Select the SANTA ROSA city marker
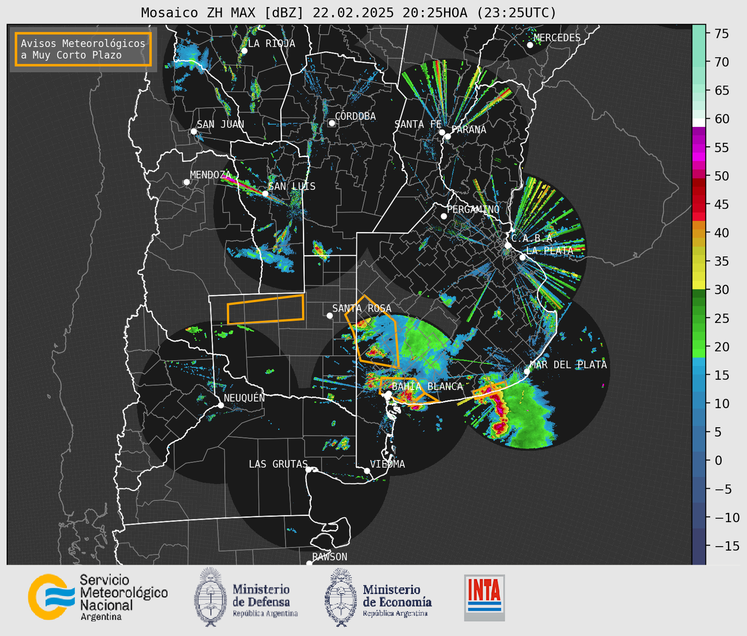Viewport: 747px width, 636px height. pos(329,315)
